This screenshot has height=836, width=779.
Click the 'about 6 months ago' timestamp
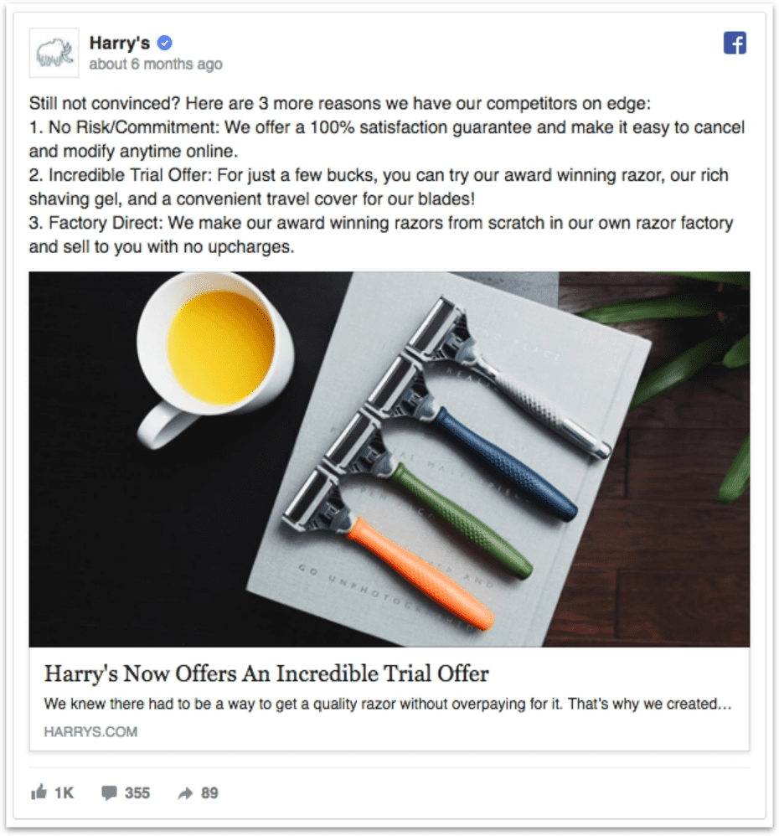[156, 64]
